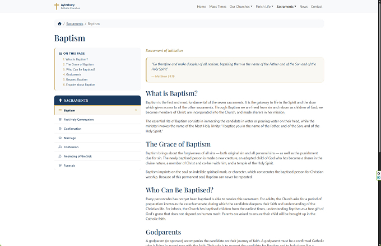Click the home icon in breadcrumb
The image size is (381, 246).
(x=59, y=23)
